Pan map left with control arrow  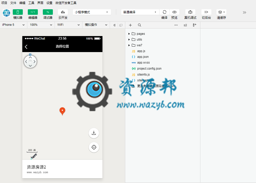(x=26, y=62)
